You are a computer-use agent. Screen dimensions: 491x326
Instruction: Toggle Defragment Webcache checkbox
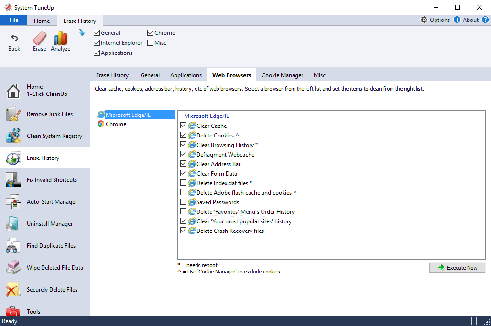[184, 154]
